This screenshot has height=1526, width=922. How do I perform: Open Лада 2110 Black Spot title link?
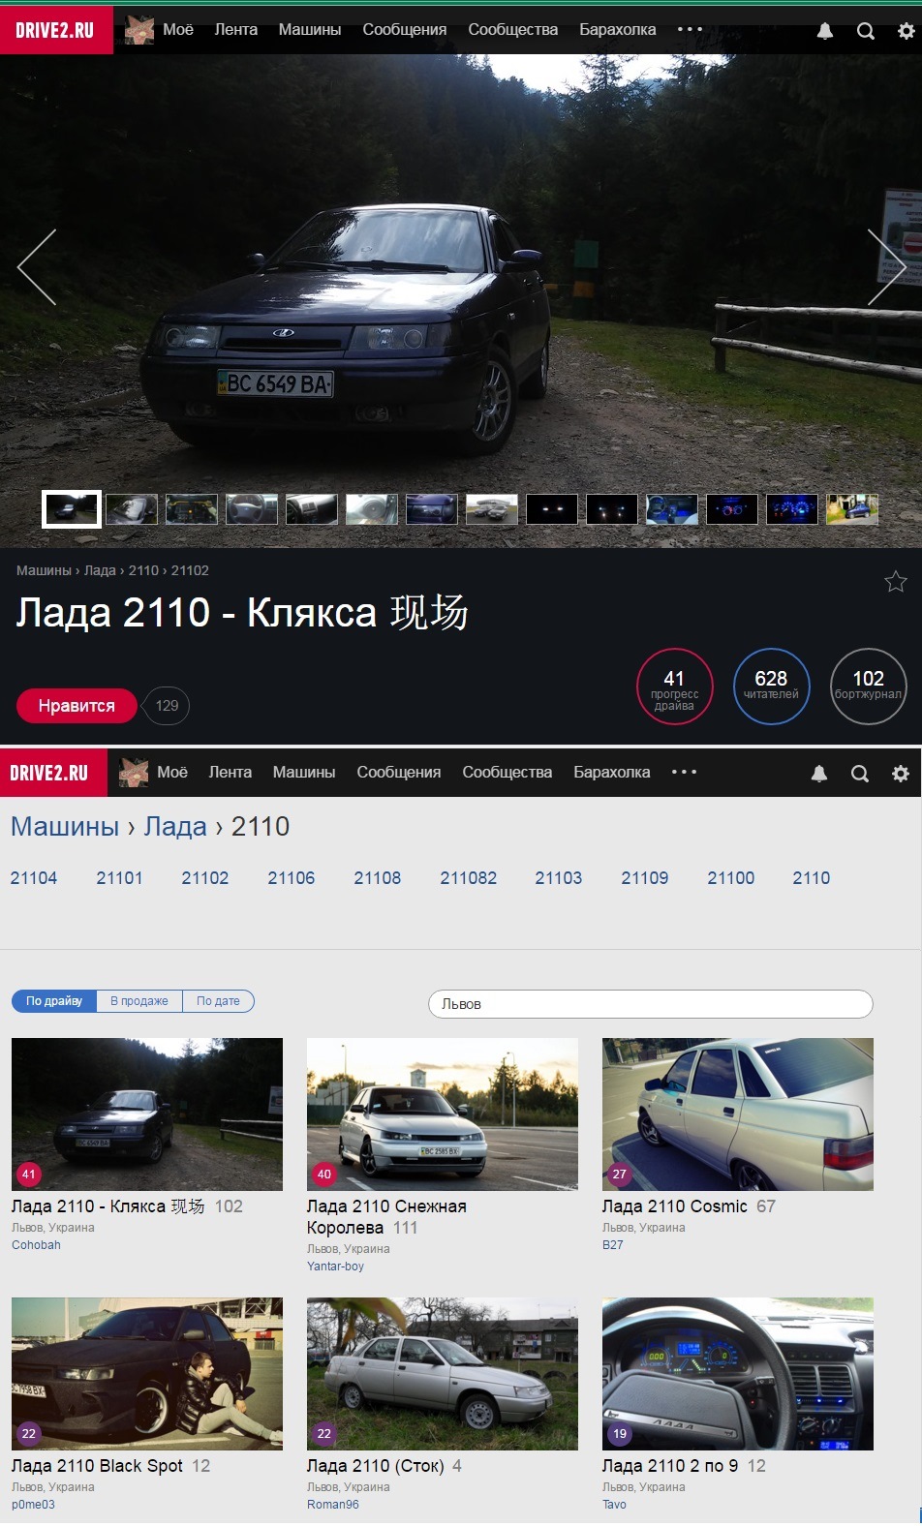[97, 1466]
